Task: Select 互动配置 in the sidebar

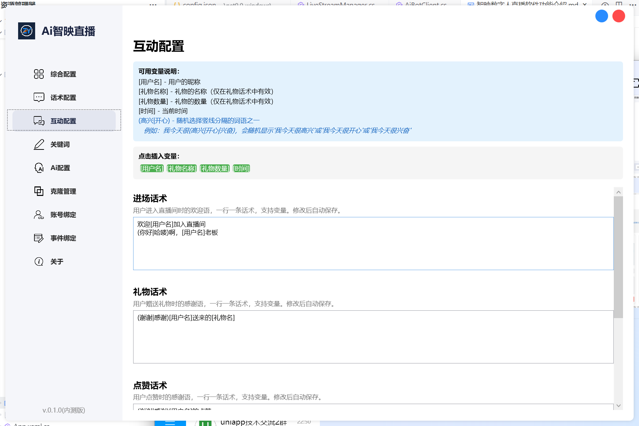Action: click(64, 121)
